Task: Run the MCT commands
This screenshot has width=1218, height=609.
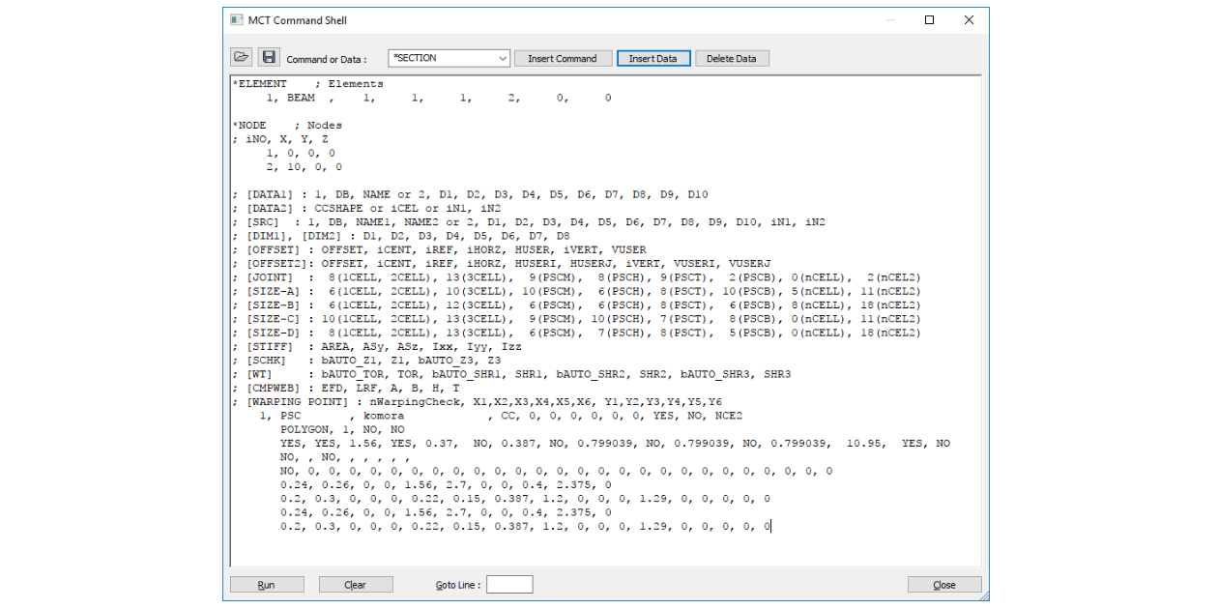Action: (266, 585)
